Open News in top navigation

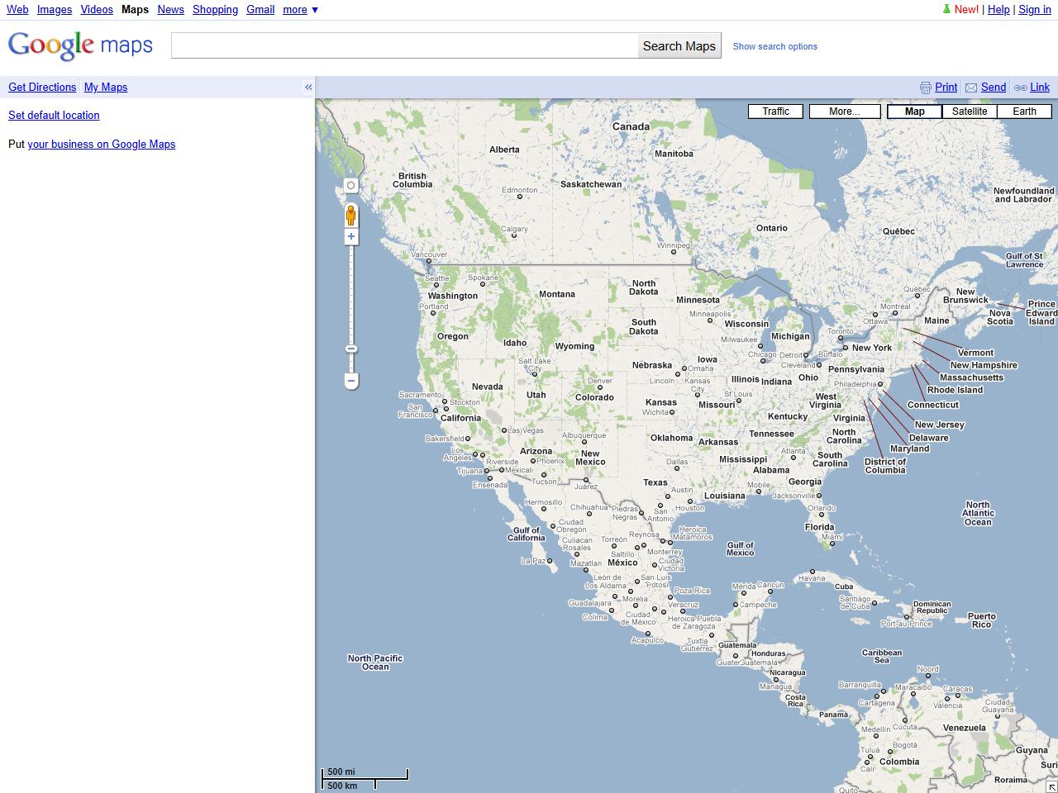(x=170, y=10)
